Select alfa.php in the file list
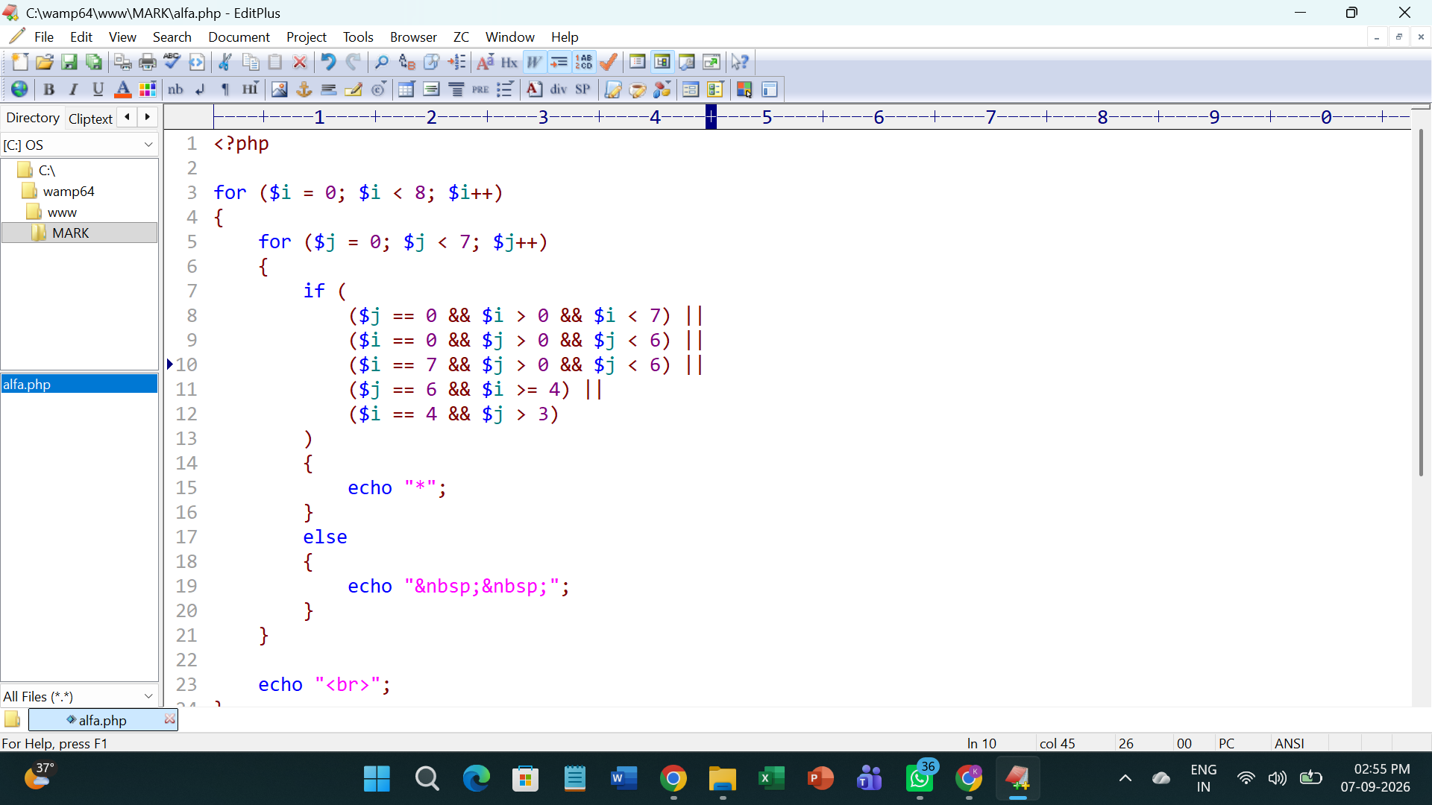 click(79, 384)
